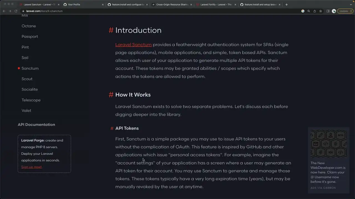Open Scout docs in sidebar
355x199 pixels.
27,79
